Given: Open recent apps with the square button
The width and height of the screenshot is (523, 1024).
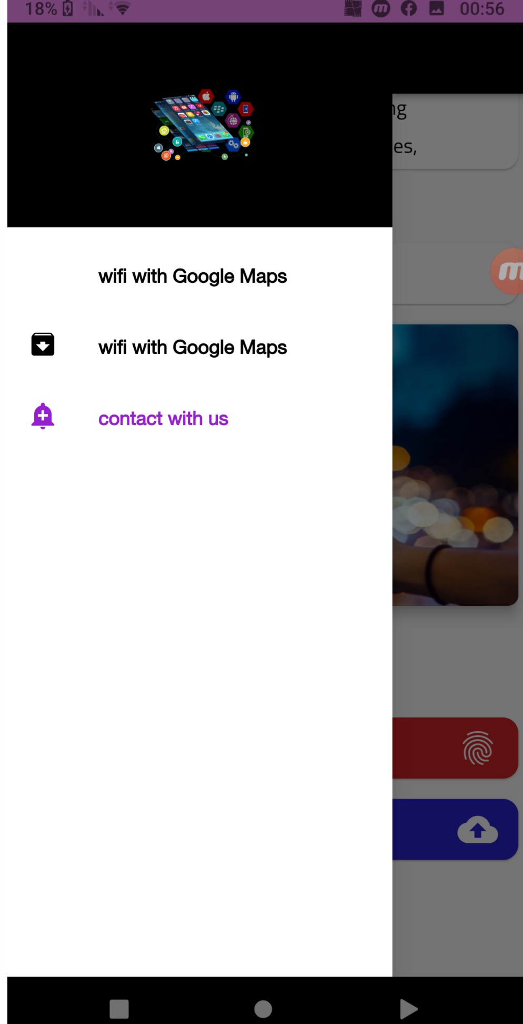Looking at the screenshot, I should point(119,1009).
